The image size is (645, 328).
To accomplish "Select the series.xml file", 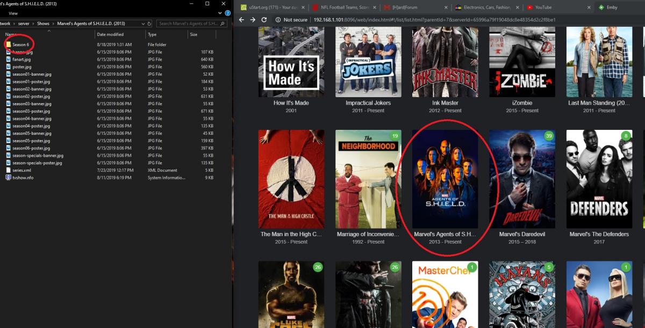I will (x=21, y=170).
